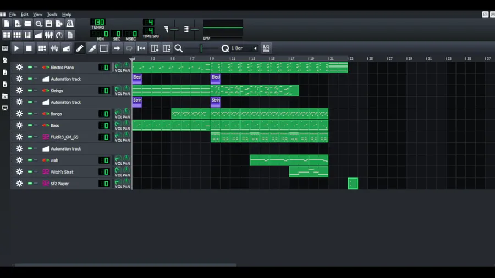Mute the Bass track

tap(30, 125)
